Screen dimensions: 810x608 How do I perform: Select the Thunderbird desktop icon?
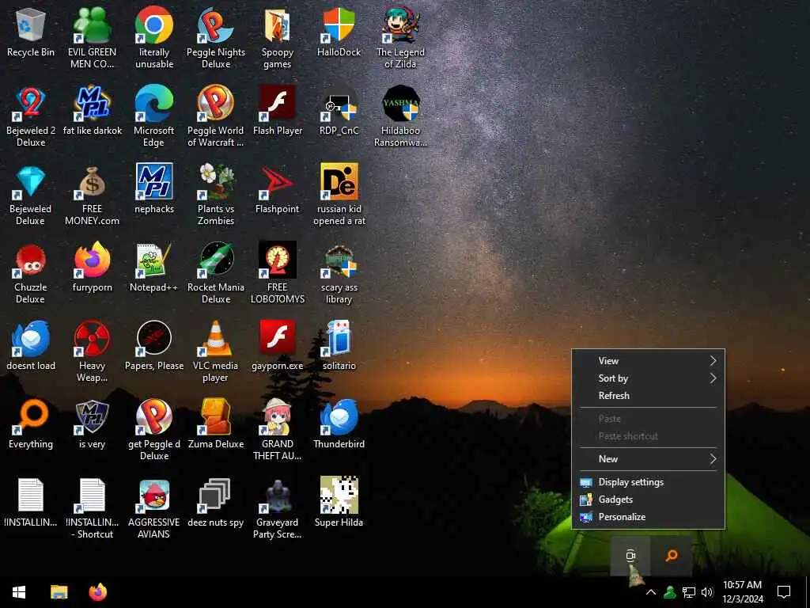click(x=339, y=424)
